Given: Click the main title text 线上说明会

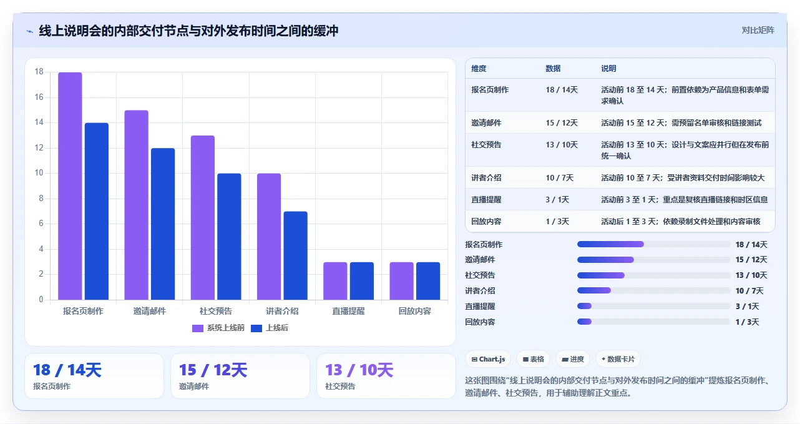Looking at the screenshot, I should point(70,31).
